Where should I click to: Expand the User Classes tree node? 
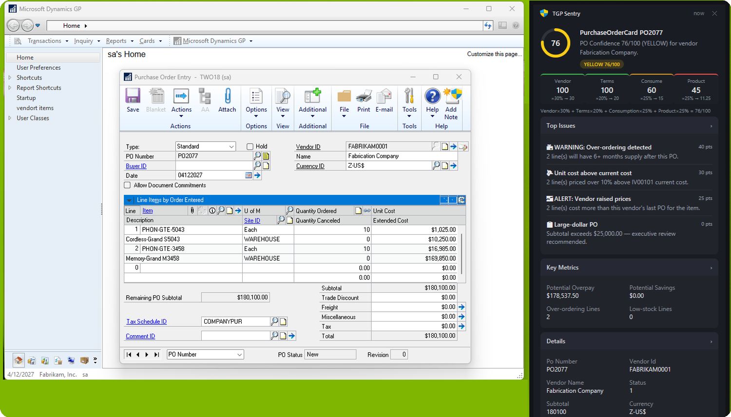tap(10, 118)
